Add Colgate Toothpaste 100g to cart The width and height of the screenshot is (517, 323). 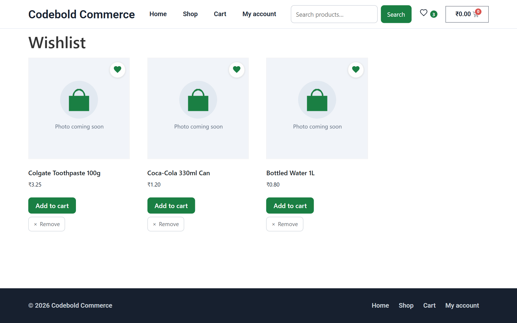tap(52, 206)
